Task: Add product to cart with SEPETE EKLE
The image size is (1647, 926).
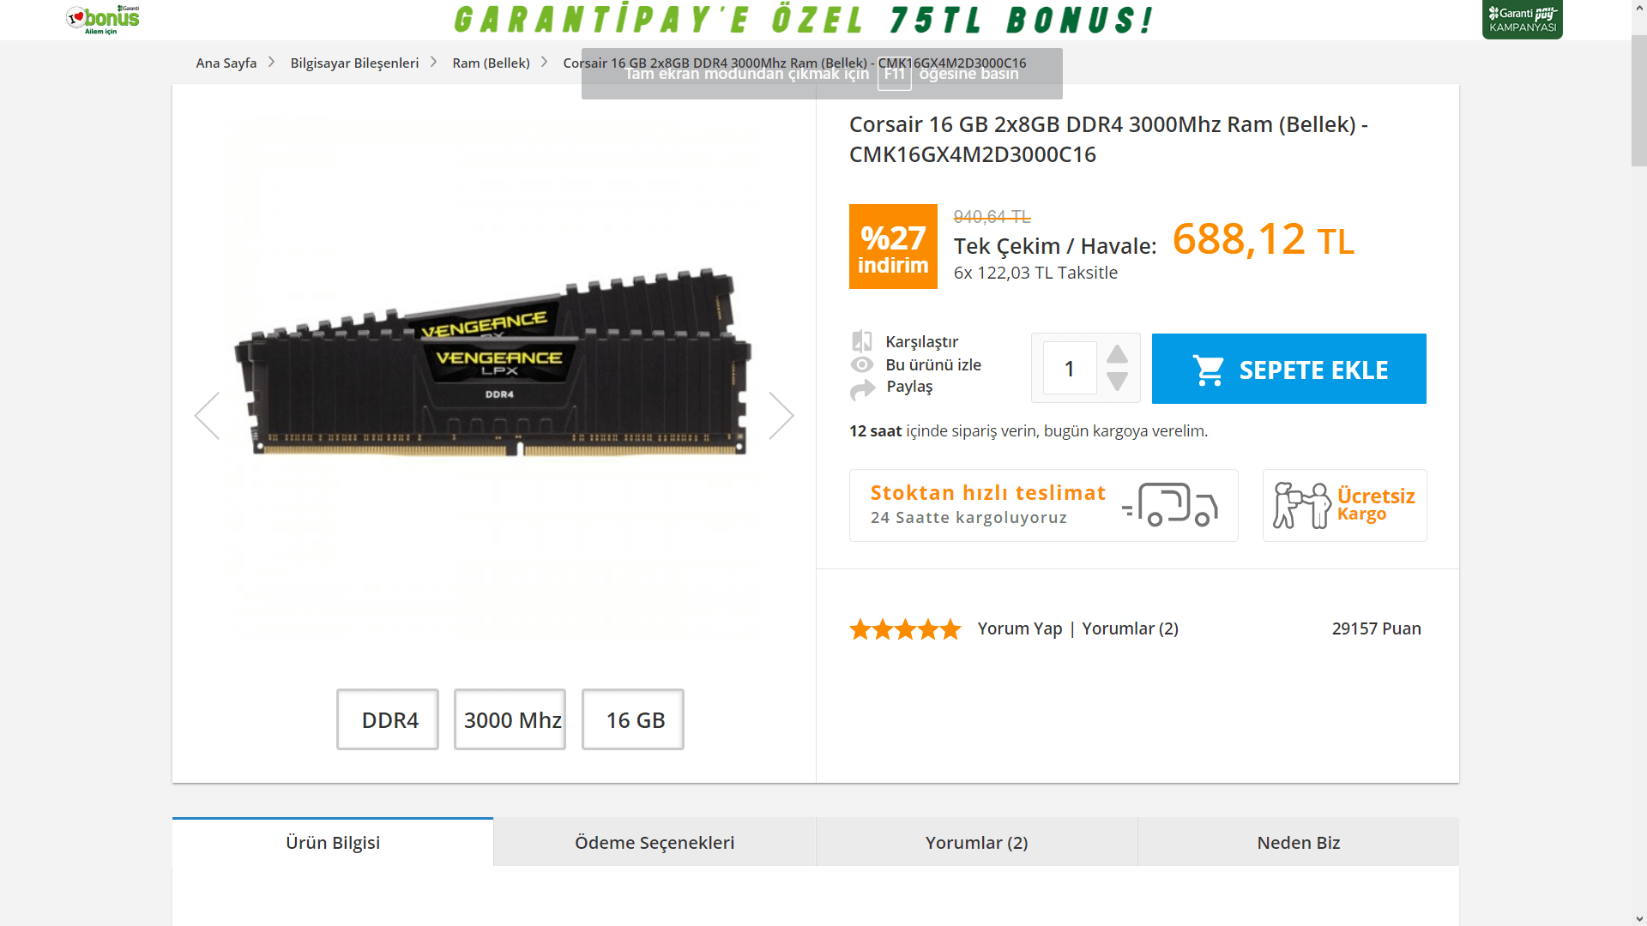Action: (1288, 369)
